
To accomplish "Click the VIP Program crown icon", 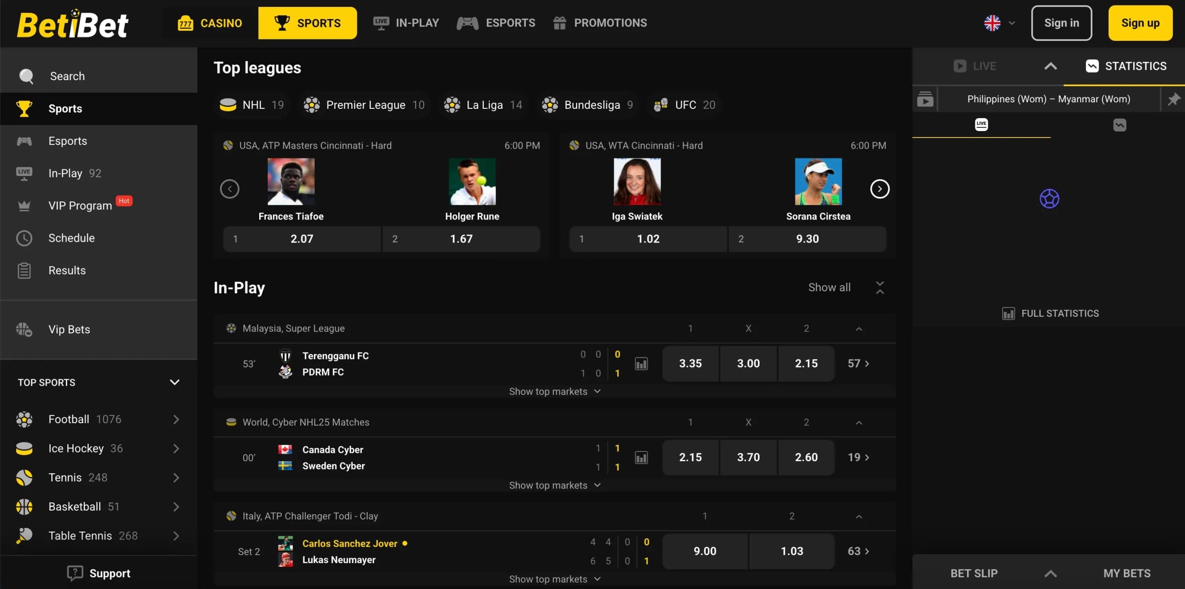I will click(x=24, y=206).
